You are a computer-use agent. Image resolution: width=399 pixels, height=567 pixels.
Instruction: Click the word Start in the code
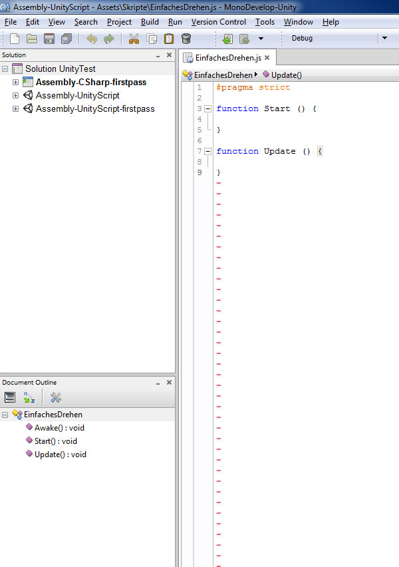pyautogui.click(x=277, y=108)
